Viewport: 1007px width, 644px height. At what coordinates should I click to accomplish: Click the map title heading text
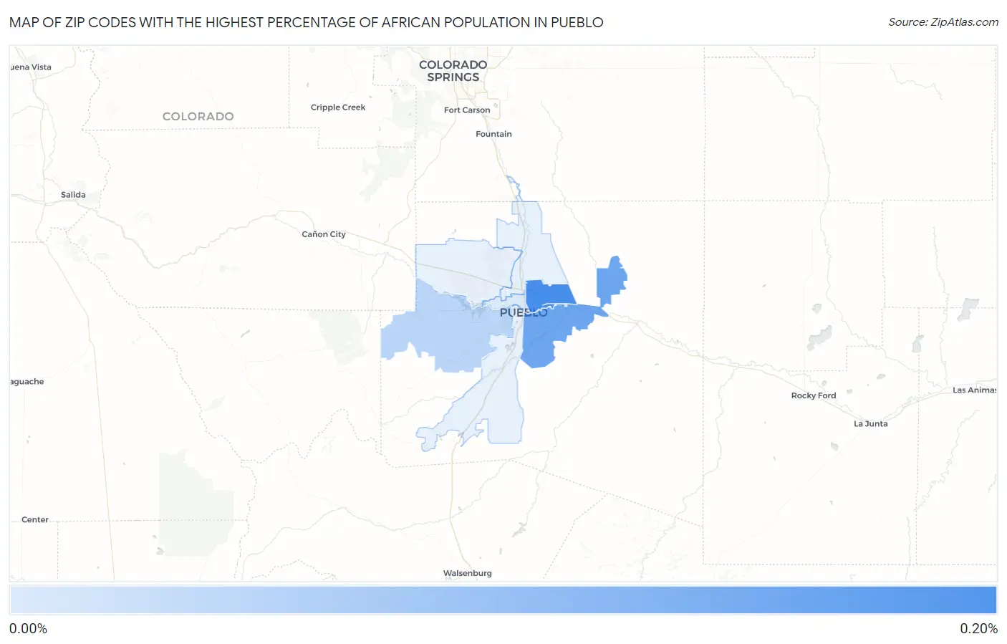point(307,22)
